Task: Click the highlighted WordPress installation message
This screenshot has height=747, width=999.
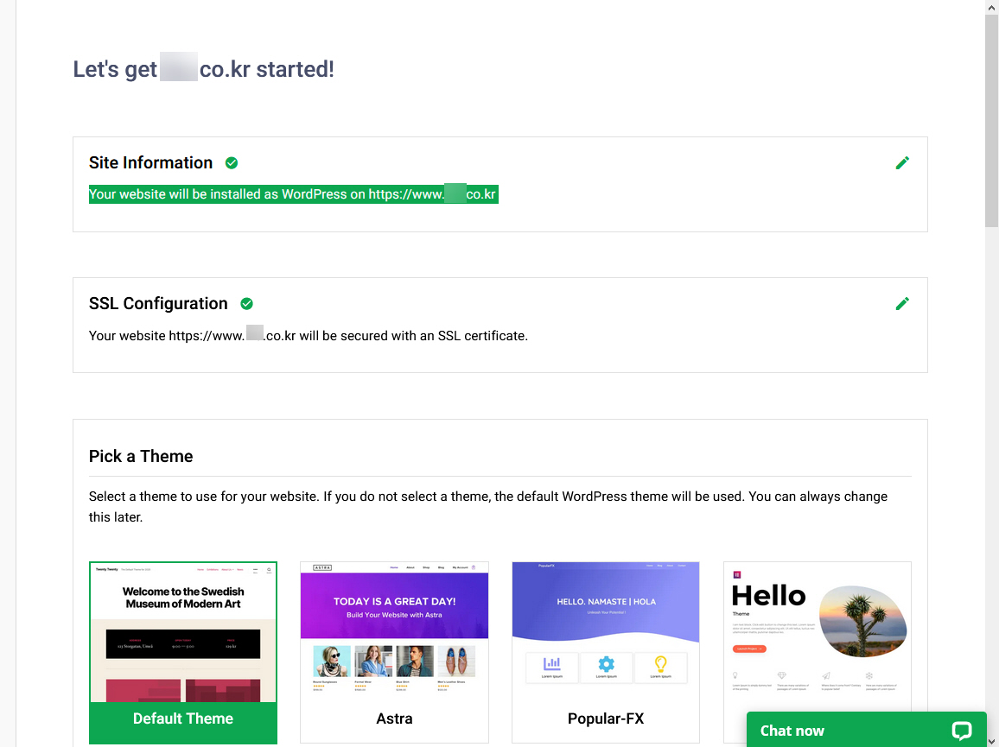Action: pyautogui.click(x=293, y=193)
